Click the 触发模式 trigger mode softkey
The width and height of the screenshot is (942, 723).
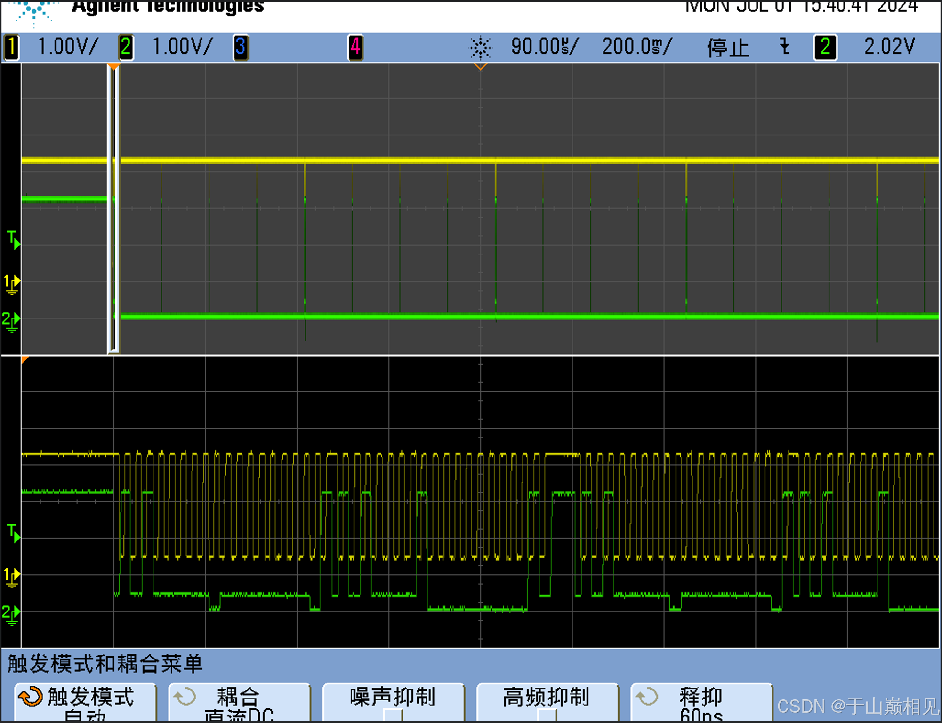[86, 702]
